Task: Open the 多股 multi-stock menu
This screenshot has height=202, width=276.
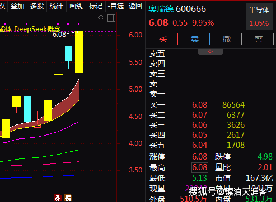Action: tap(37, 6)
